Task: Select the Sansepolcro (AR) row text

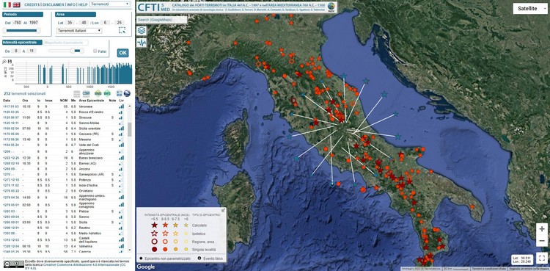Action: pyautogui.click(x=92, y=174)
